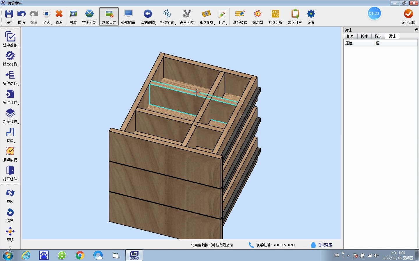Click the 柜体旋转 (Cabinet rotate) icon
Screen dimensions: 419x261
pos(167,14)
